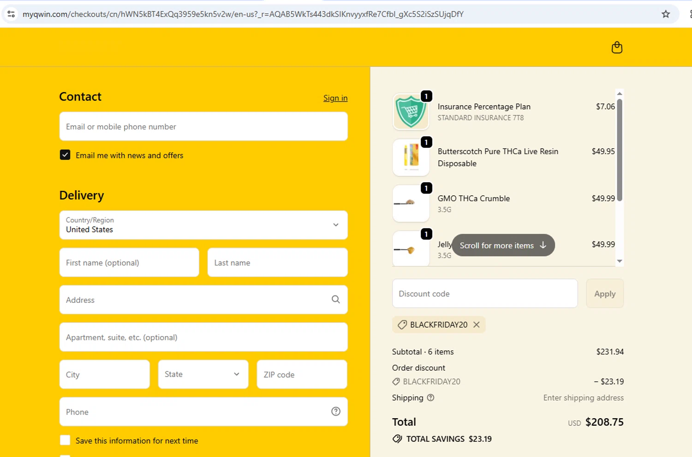Screen dimensions: 692x457
Task: Click the $208.75 total amount
Action: 604,422
